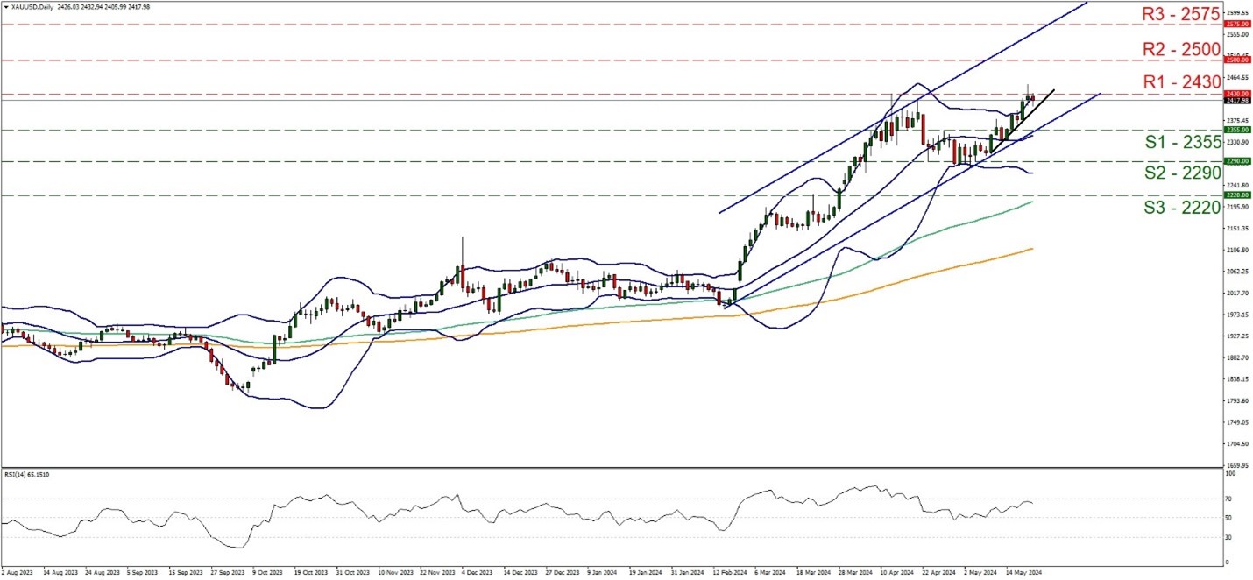The height and width of the screenshot is (580, 1253).
Task: Click the 2106.80 price axis value
Action: [x=1237, y=250]
